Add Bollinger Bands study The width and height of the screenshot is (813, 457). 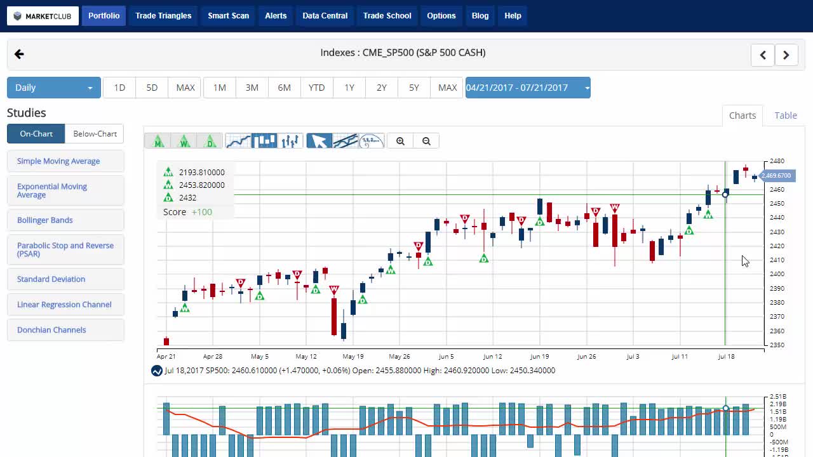pos(65,220)
